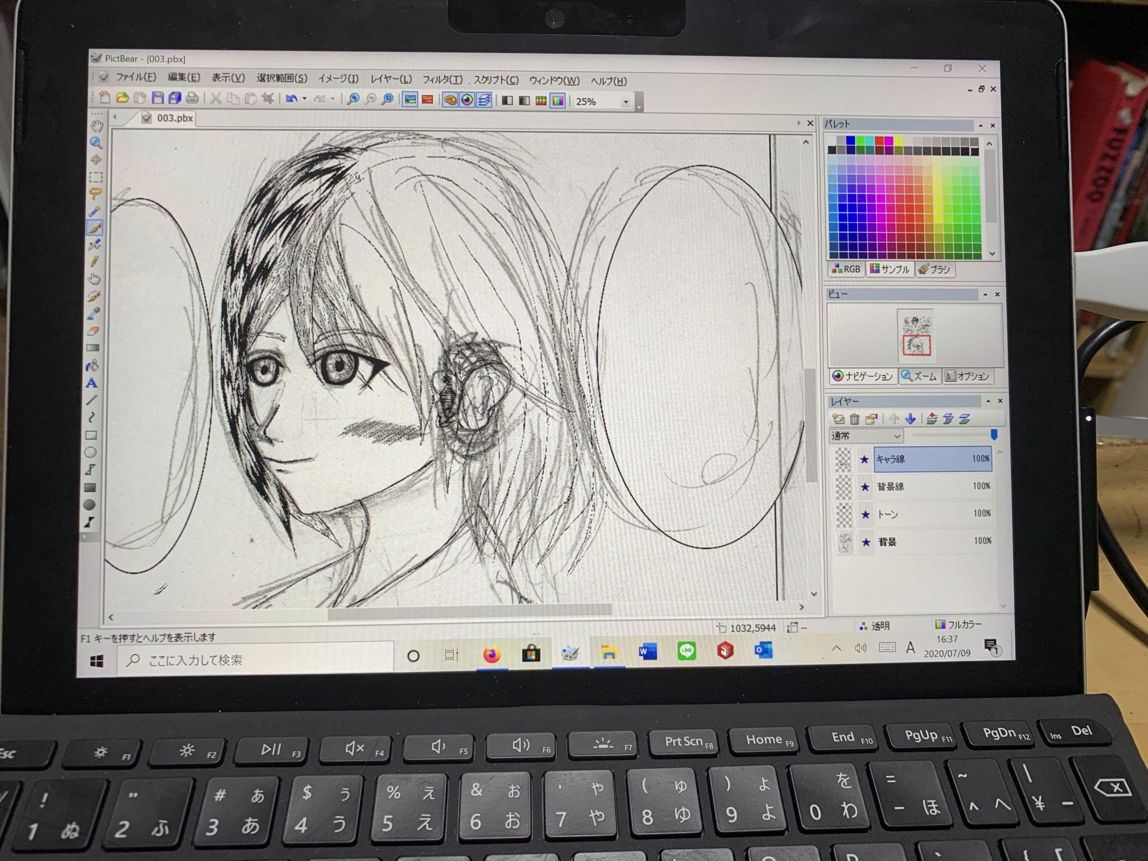1148x861 pixels.
Task: Open the 選択範囲(S) menu
Action: coord(282,78)
